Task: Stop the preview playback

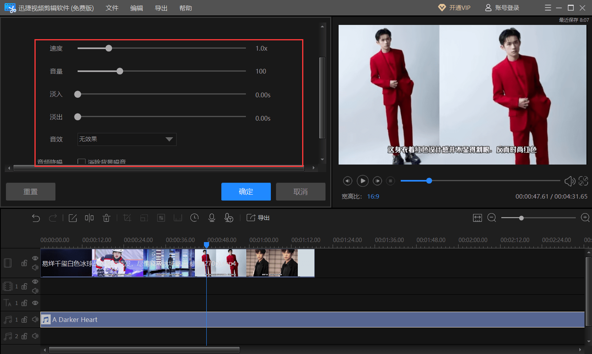Action: (390, 181)
